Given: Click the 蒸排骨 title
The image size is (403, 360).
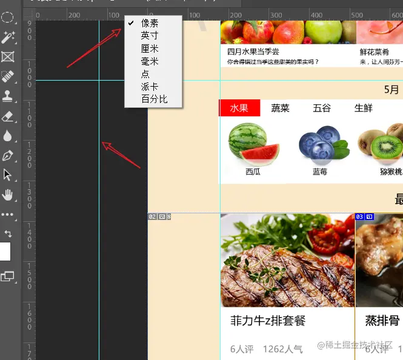Looking at the screenshot, I should pyautogui.click(x=382, y=321).
